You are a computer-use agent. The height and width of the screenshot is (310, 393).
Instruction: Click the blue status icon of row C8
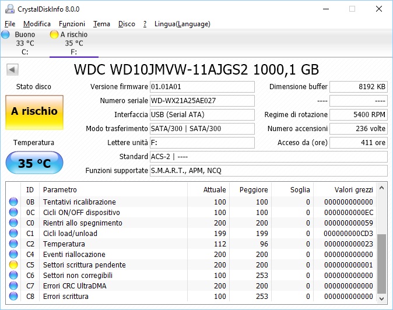pyautogui.click(x=13, y=296)
